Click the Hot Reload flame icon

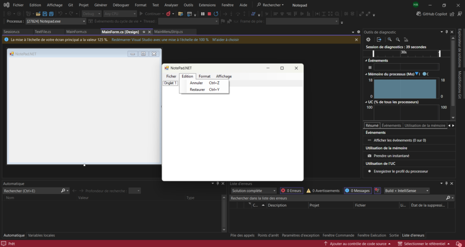coord(168,14)
